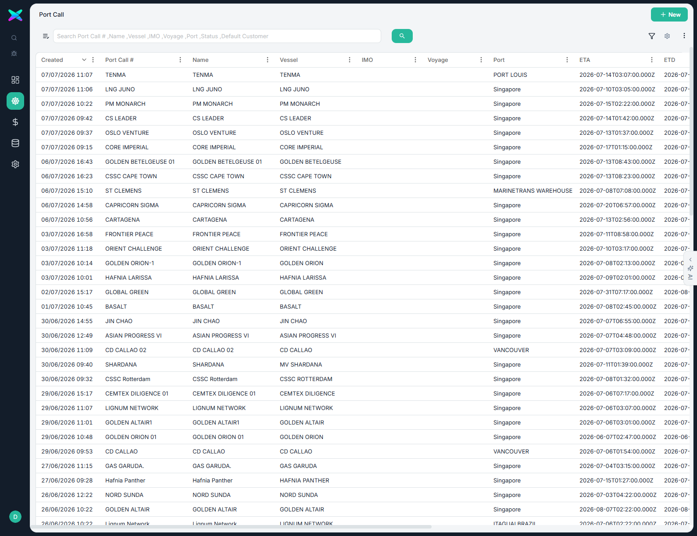Viewport: 697px width, 536px height.
Task: Open Port Call # column menu dots
Action: pos(180,60)
